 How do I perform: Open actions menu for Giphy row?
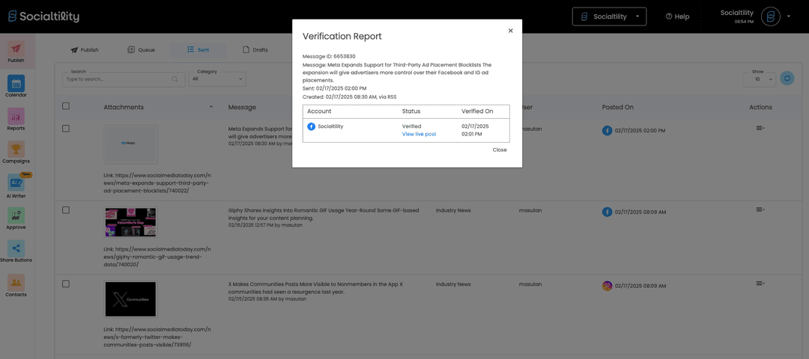(760, 209)
